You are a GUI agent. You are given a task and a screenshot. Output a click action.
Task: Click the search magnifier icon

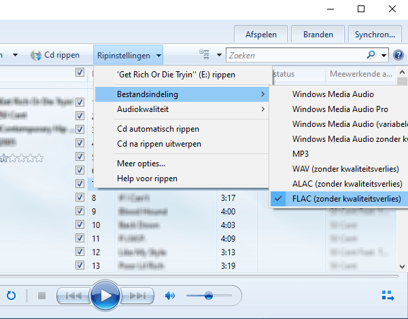(x=371, y=55)
